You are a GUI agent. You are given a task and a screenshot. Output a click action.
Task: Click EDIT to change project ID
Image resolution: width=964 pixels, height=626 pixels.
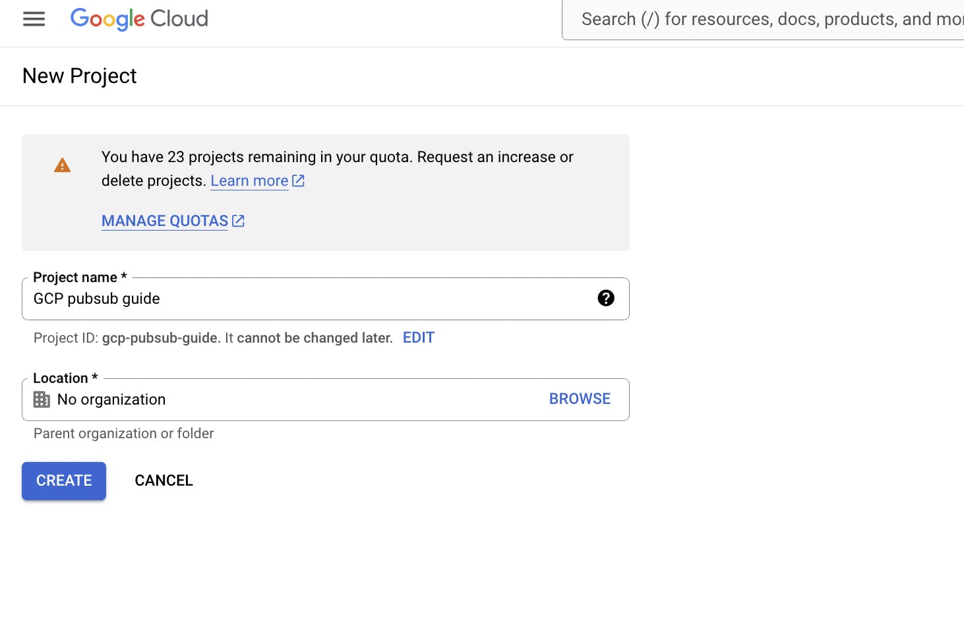419,337
